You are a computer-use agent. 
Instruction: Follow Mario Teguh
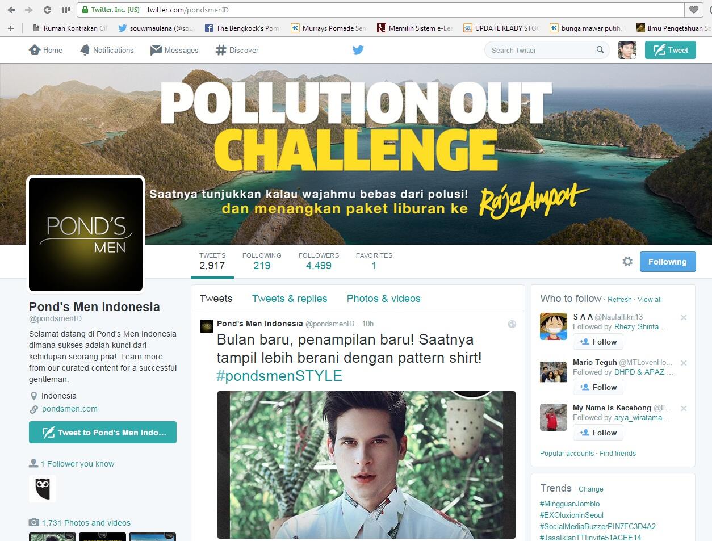point(598,387)
